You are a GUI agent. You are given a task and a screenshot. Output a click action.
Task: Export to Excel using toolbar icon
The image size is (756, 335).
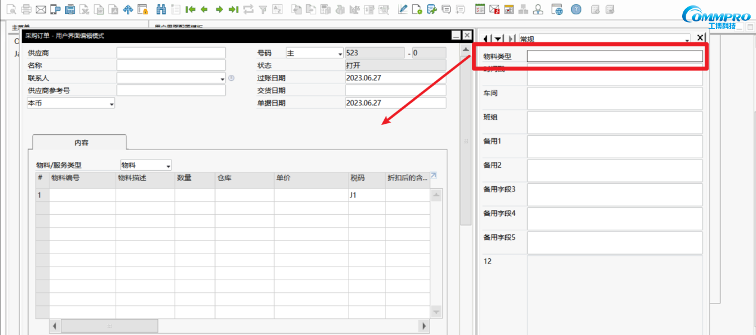coord(85,10)
